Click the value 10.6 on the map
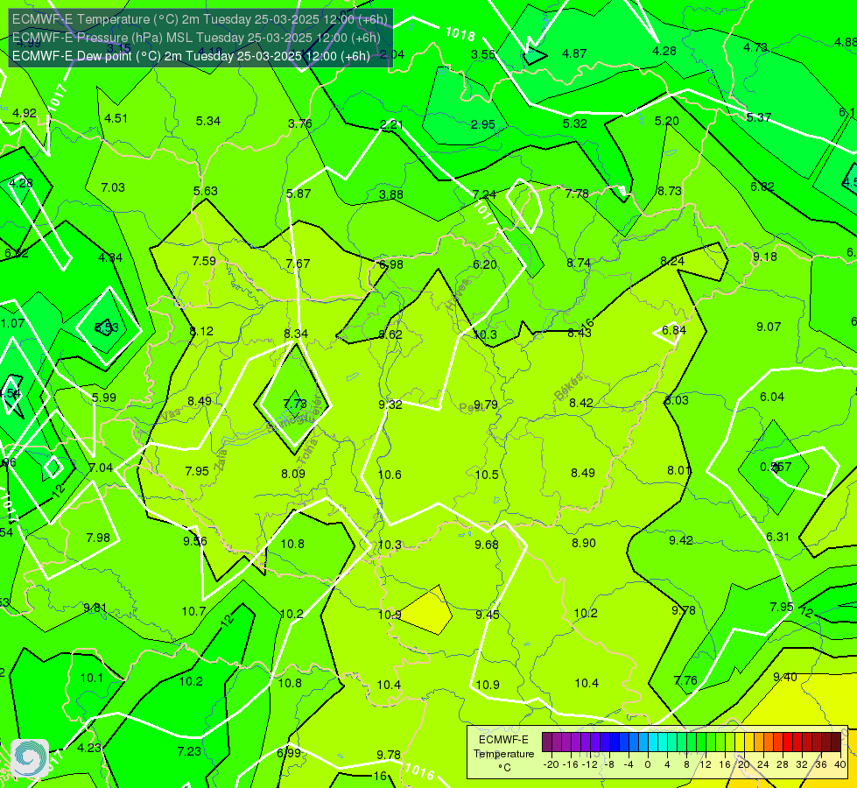Viewport: 857px width, 788px height. point(390,475)
